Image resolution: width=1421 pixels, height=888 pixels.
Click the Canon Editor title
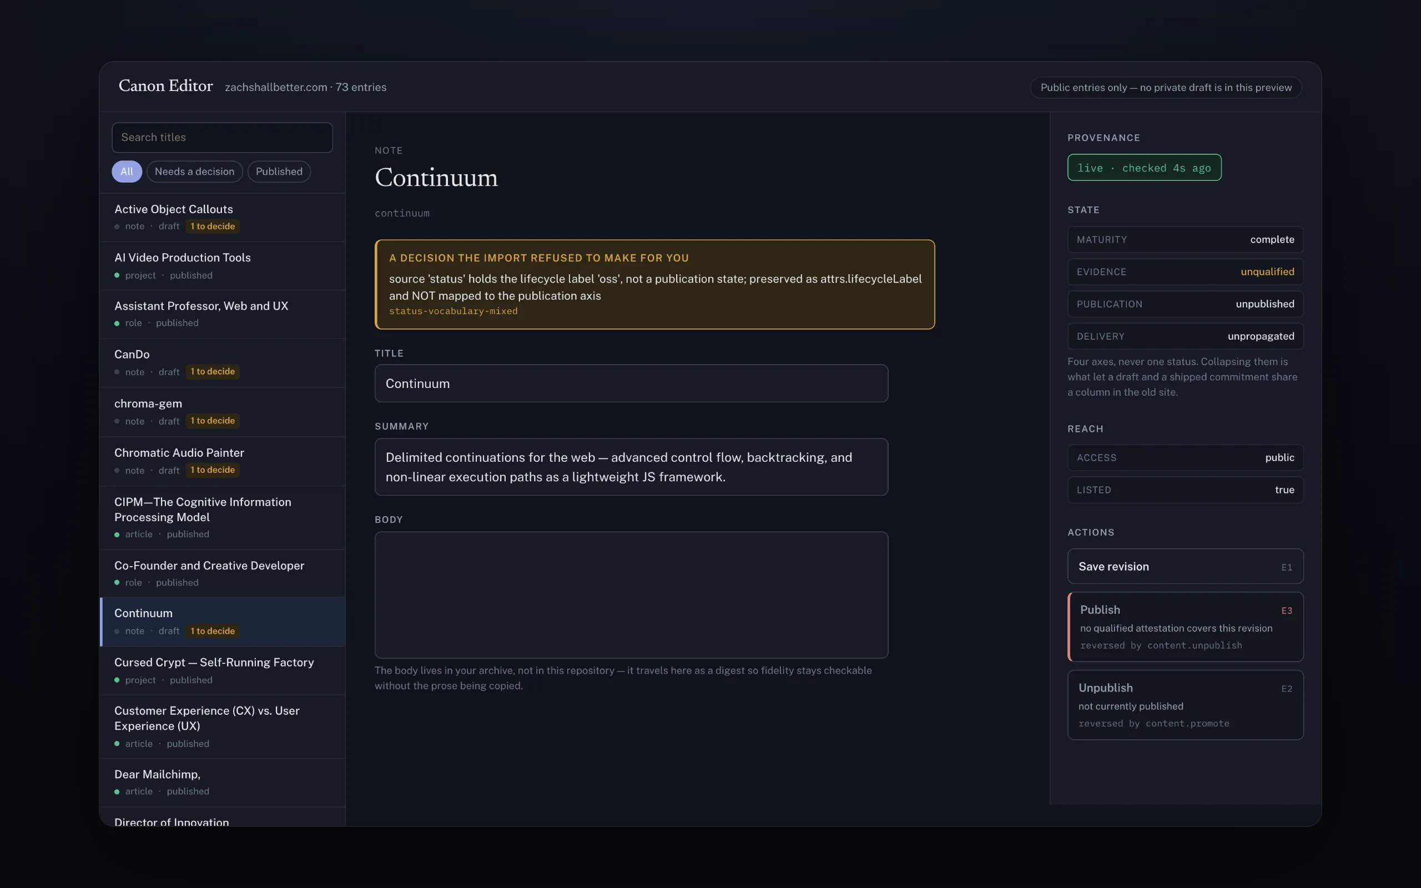165,85
